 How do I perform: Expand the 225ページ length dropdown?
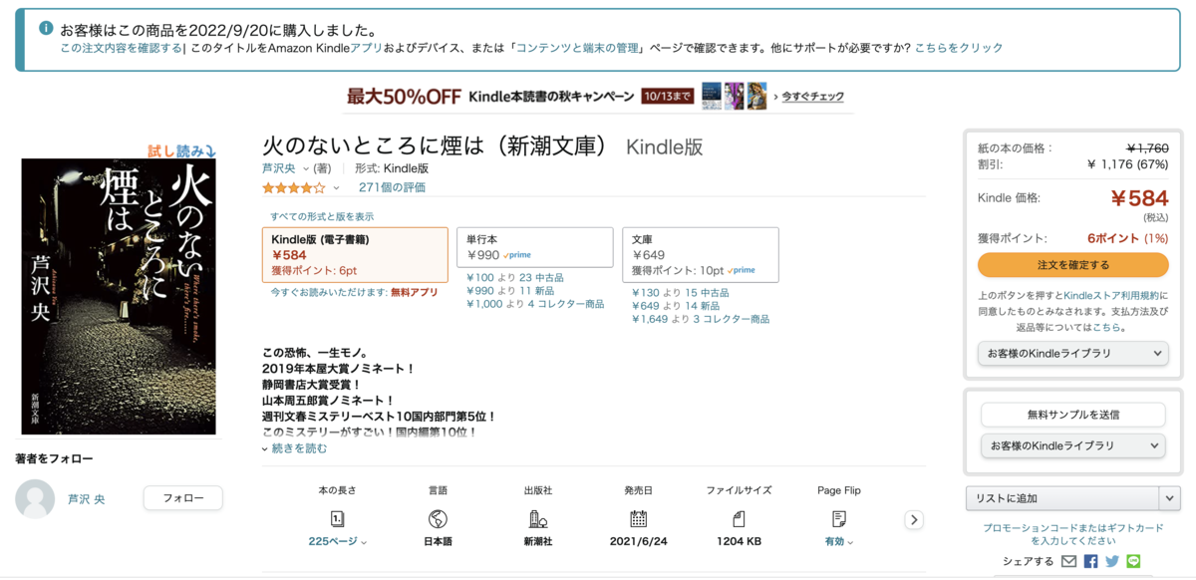[x=338, y=541]
